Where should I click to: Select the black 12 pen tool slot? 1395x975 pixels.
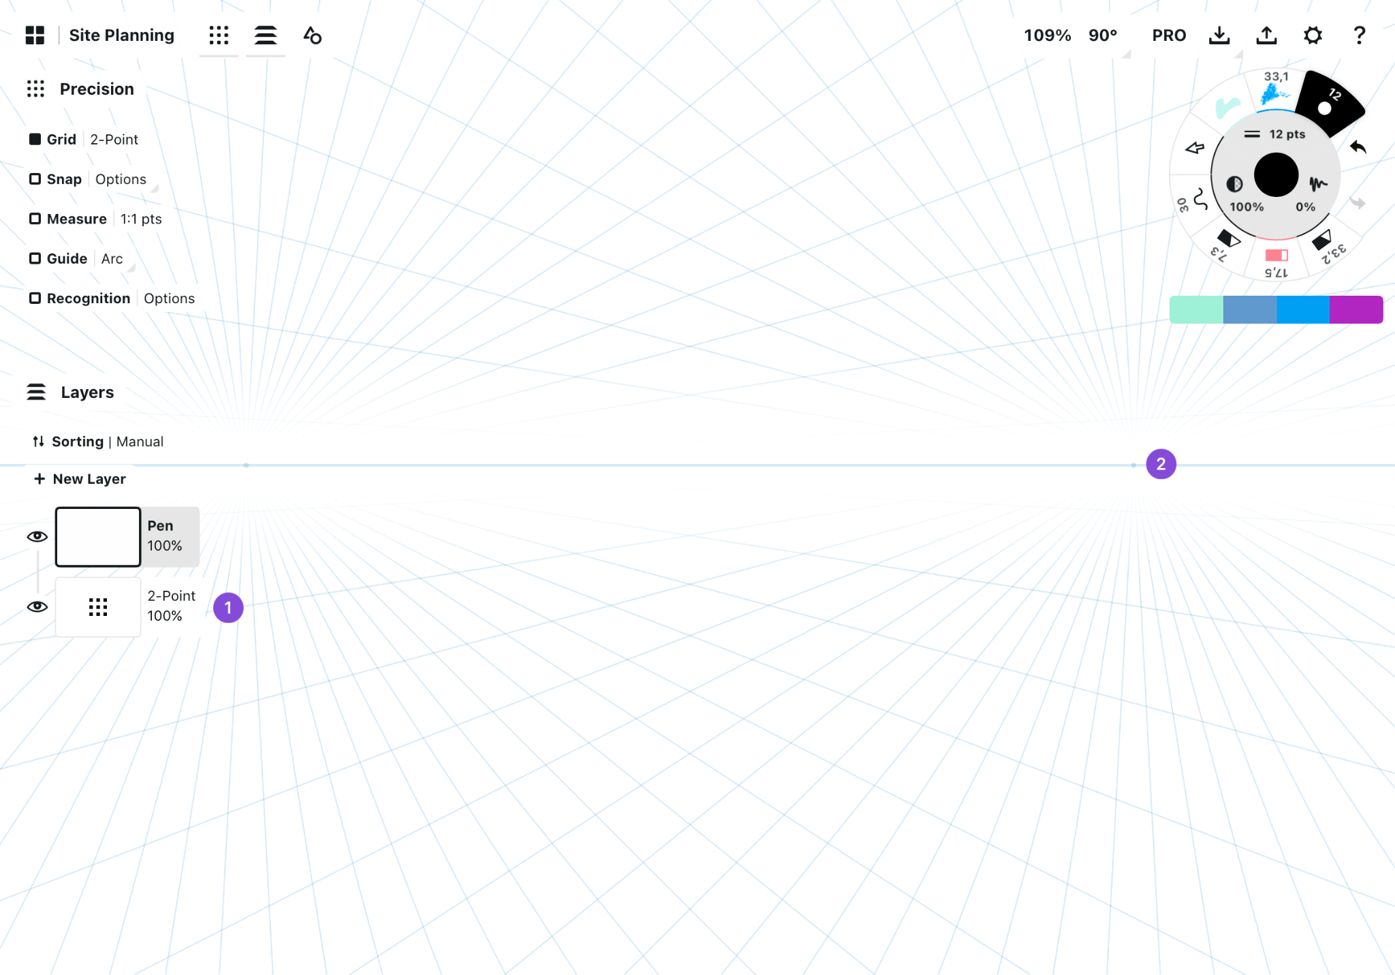coord(1328,102)
